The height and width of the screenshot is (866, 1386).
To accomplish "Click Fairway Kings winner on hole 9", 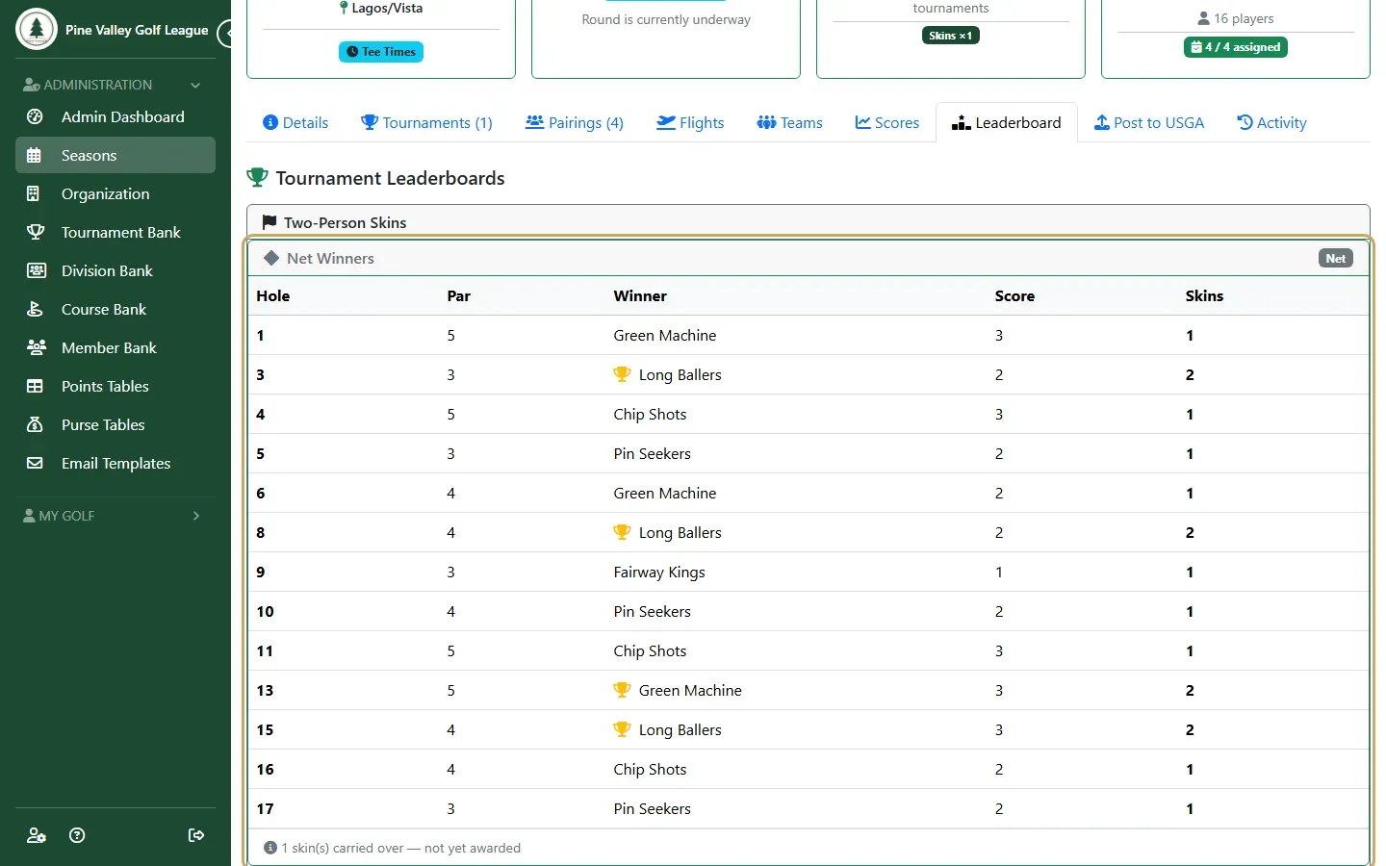I will pos(659,572).
